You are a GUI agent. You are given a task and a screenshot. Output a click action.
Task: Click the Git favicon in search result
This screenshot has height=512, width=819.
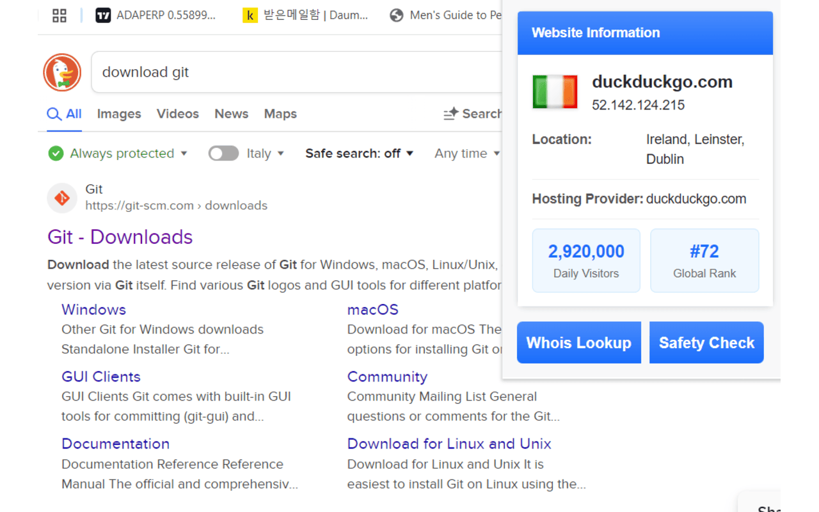point(62,198)
